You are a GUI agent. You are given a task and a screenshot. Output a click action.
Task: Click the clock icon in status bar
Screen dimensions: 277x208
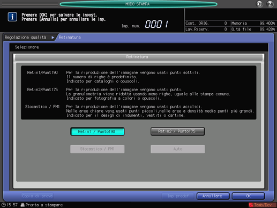pos(4,205)
